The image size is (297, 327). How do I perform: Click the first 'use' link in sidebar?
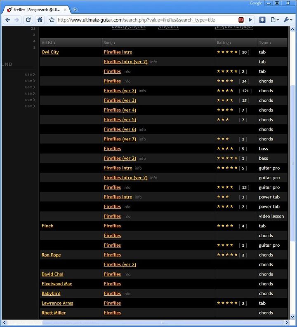[x=30, y=74]
